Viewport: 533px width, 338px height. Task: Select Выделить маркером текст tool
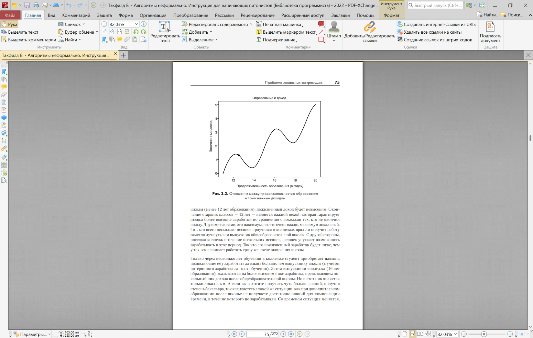(286, 32)
